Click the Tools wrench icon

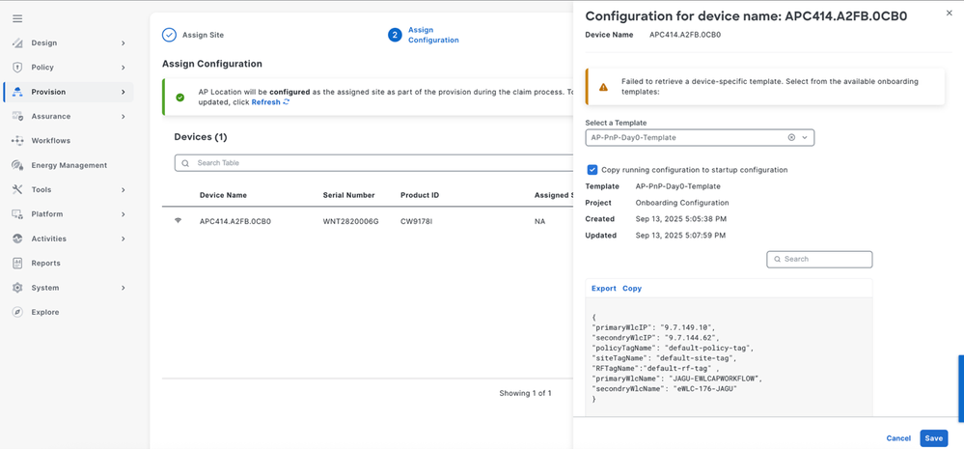coord(17,189)
